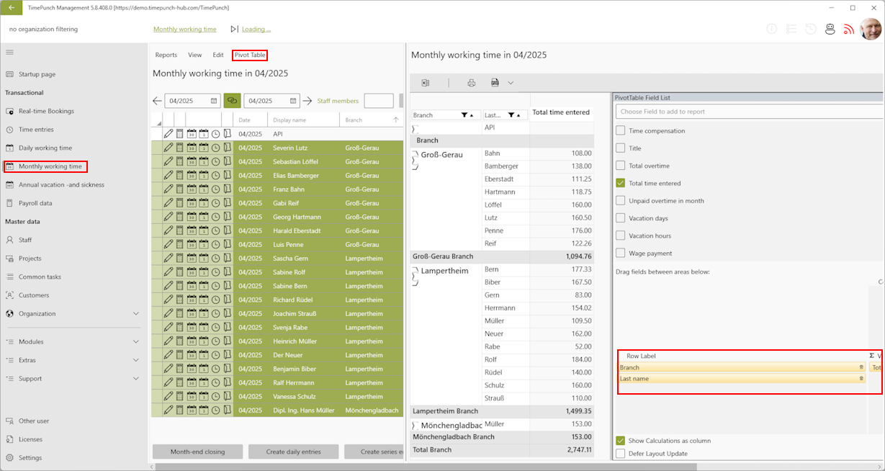Open the Pivot Table menu

pyautogui.click(x=250, y=55)
